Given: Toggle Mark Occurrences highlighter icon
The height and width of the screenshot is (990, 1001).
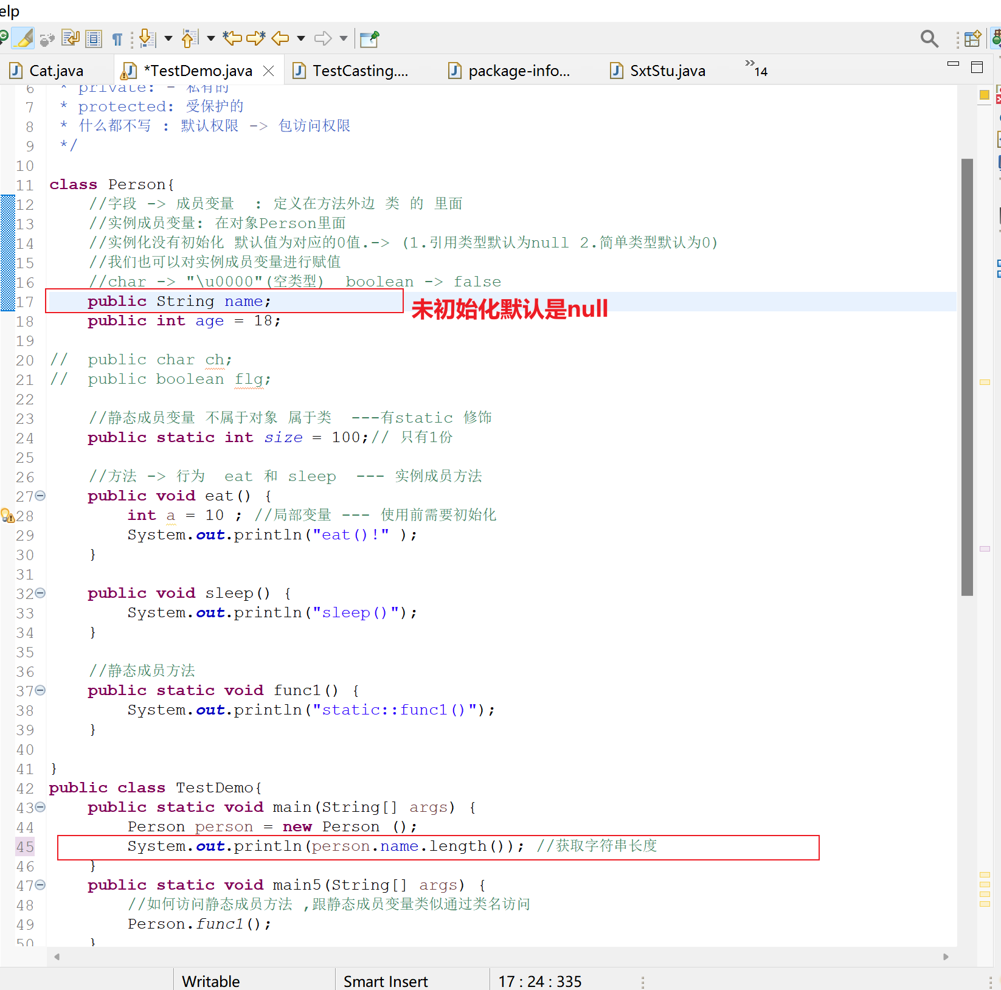Looking at the screenshot, I should 24,39.
